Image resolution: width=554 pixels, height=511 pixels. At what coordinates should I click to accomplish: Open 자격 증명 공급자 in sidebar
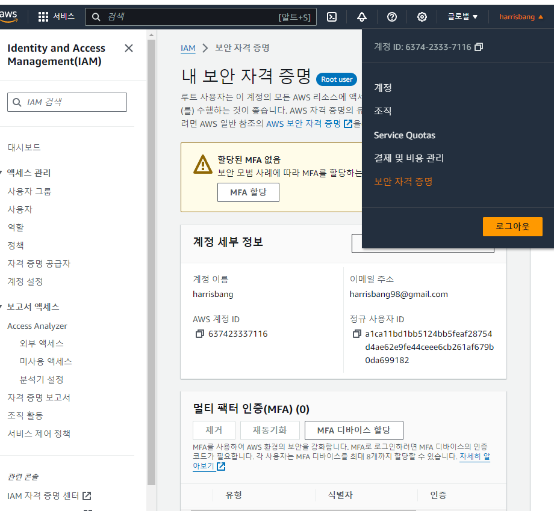(39, 263)
